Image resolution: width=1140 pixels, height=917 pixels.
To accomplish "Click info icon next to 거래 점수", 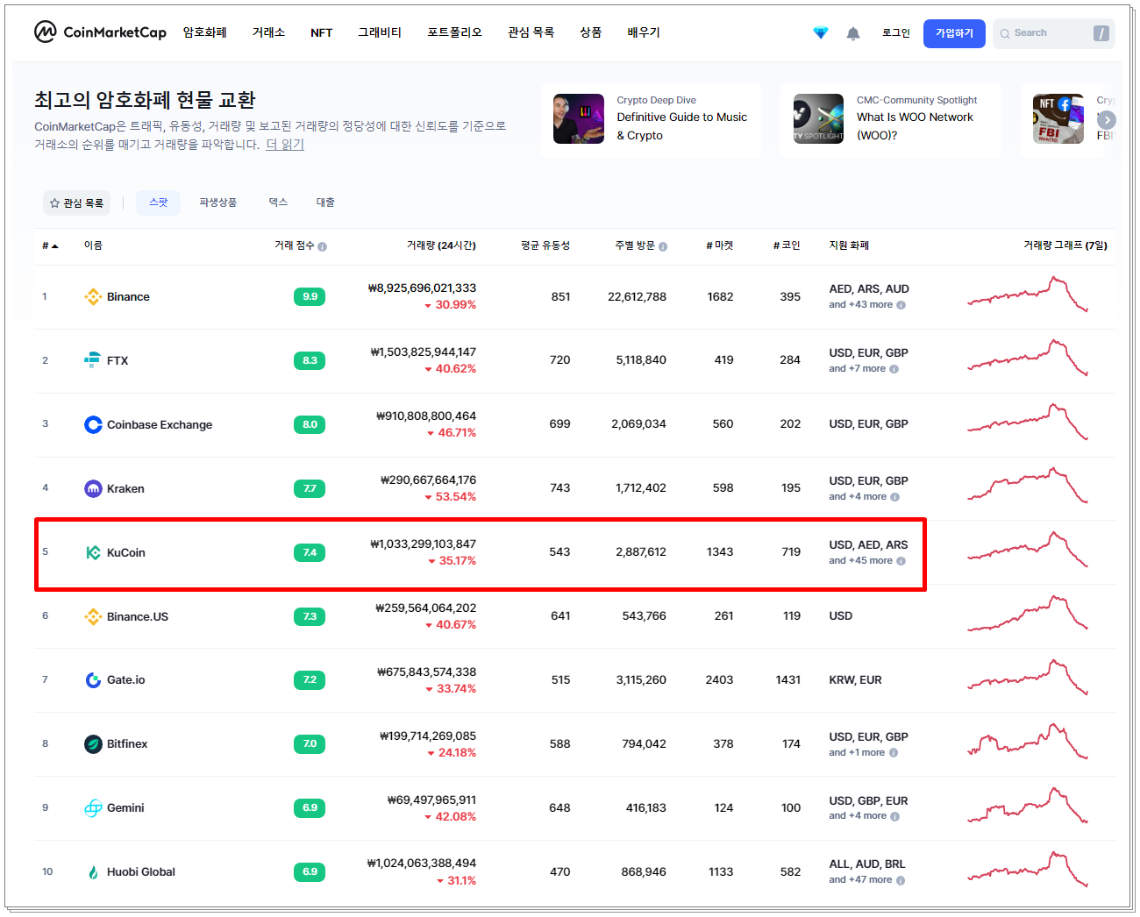I will coord(323,246).
